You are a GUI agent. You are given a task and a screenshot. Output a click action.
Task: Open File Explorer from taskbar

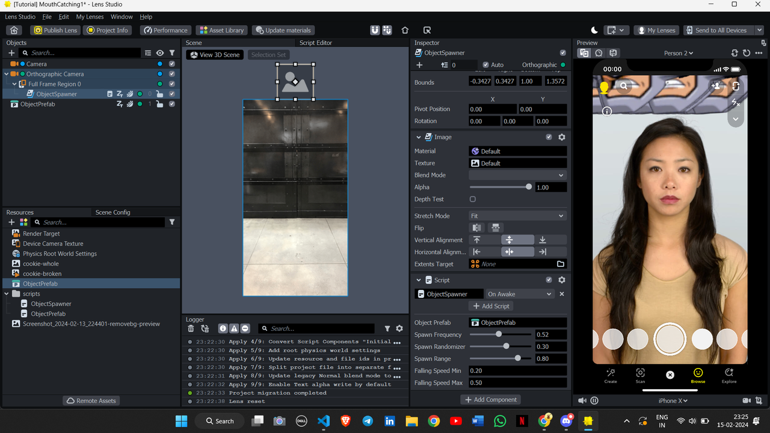(x=411, y=421)
